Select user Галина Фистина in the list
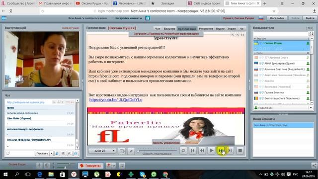This screenshot has width=318, height=179. coord(282,92)
